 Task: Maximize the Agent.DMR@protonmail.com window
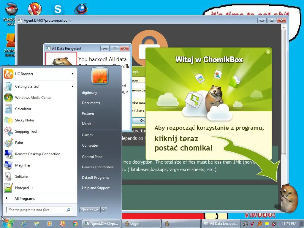pyautogui.click(x=272, y=20)
